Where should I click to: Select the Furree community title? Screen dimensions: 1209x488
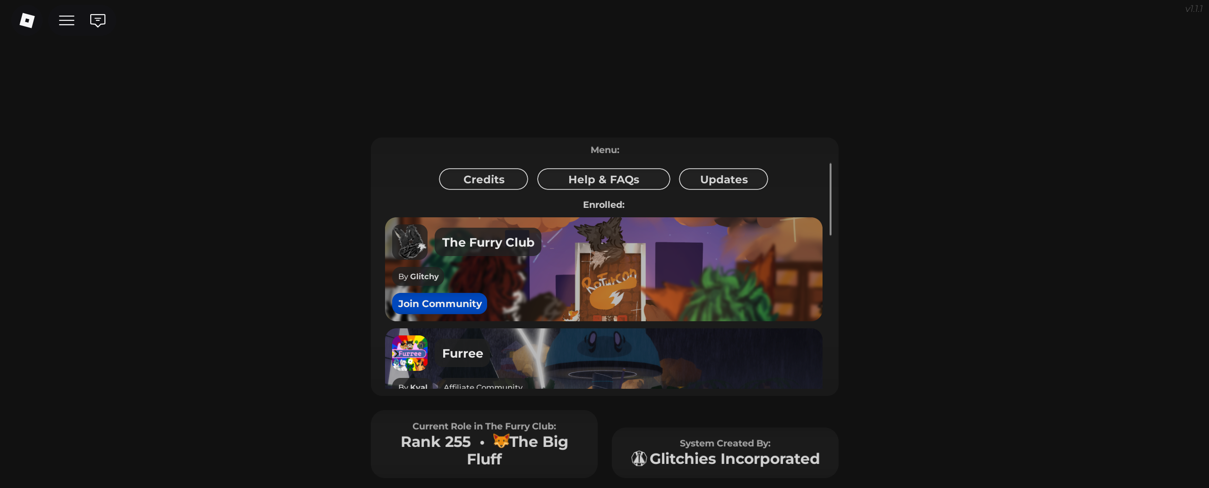[x=463, y=353]
